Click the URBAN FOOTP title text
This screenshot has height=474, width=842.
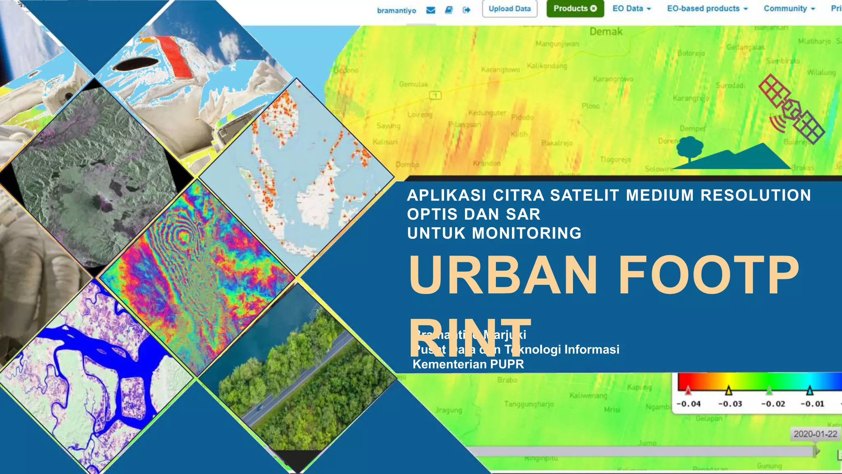(604, 275)
